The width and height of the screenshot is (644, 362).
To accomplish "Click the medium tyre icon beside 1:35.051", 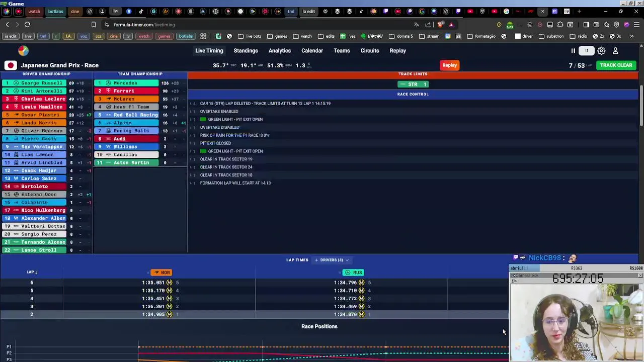I will [x=169, y=283].
